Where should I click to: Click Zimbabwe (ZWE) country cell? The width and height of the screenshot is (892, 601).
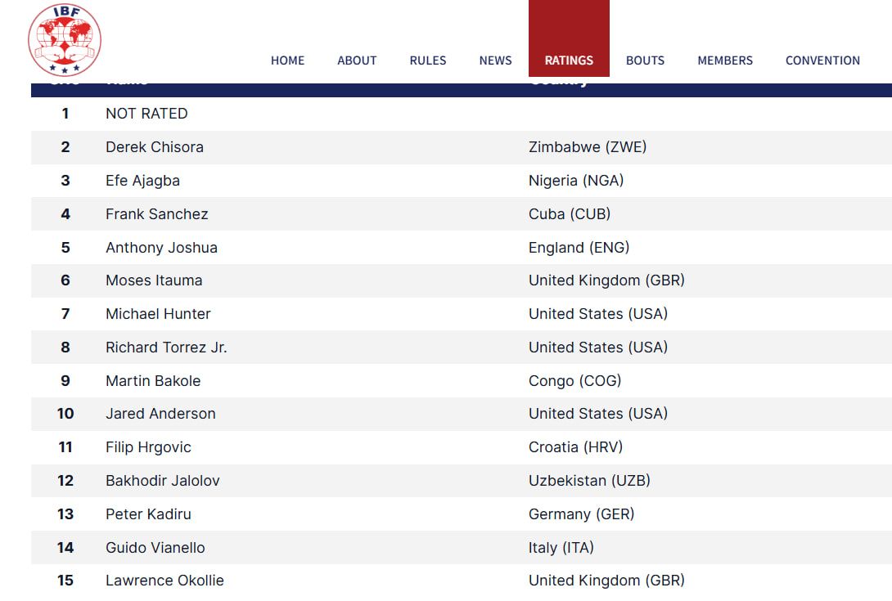pos(587,147)
